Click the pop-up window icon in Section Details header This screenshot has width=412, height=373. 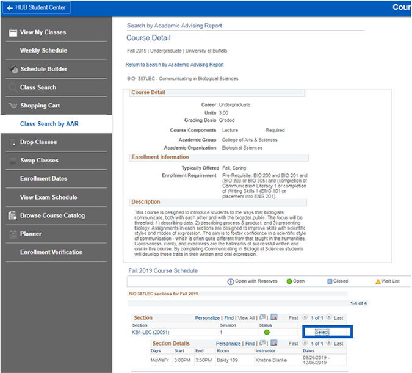point(263,344)
